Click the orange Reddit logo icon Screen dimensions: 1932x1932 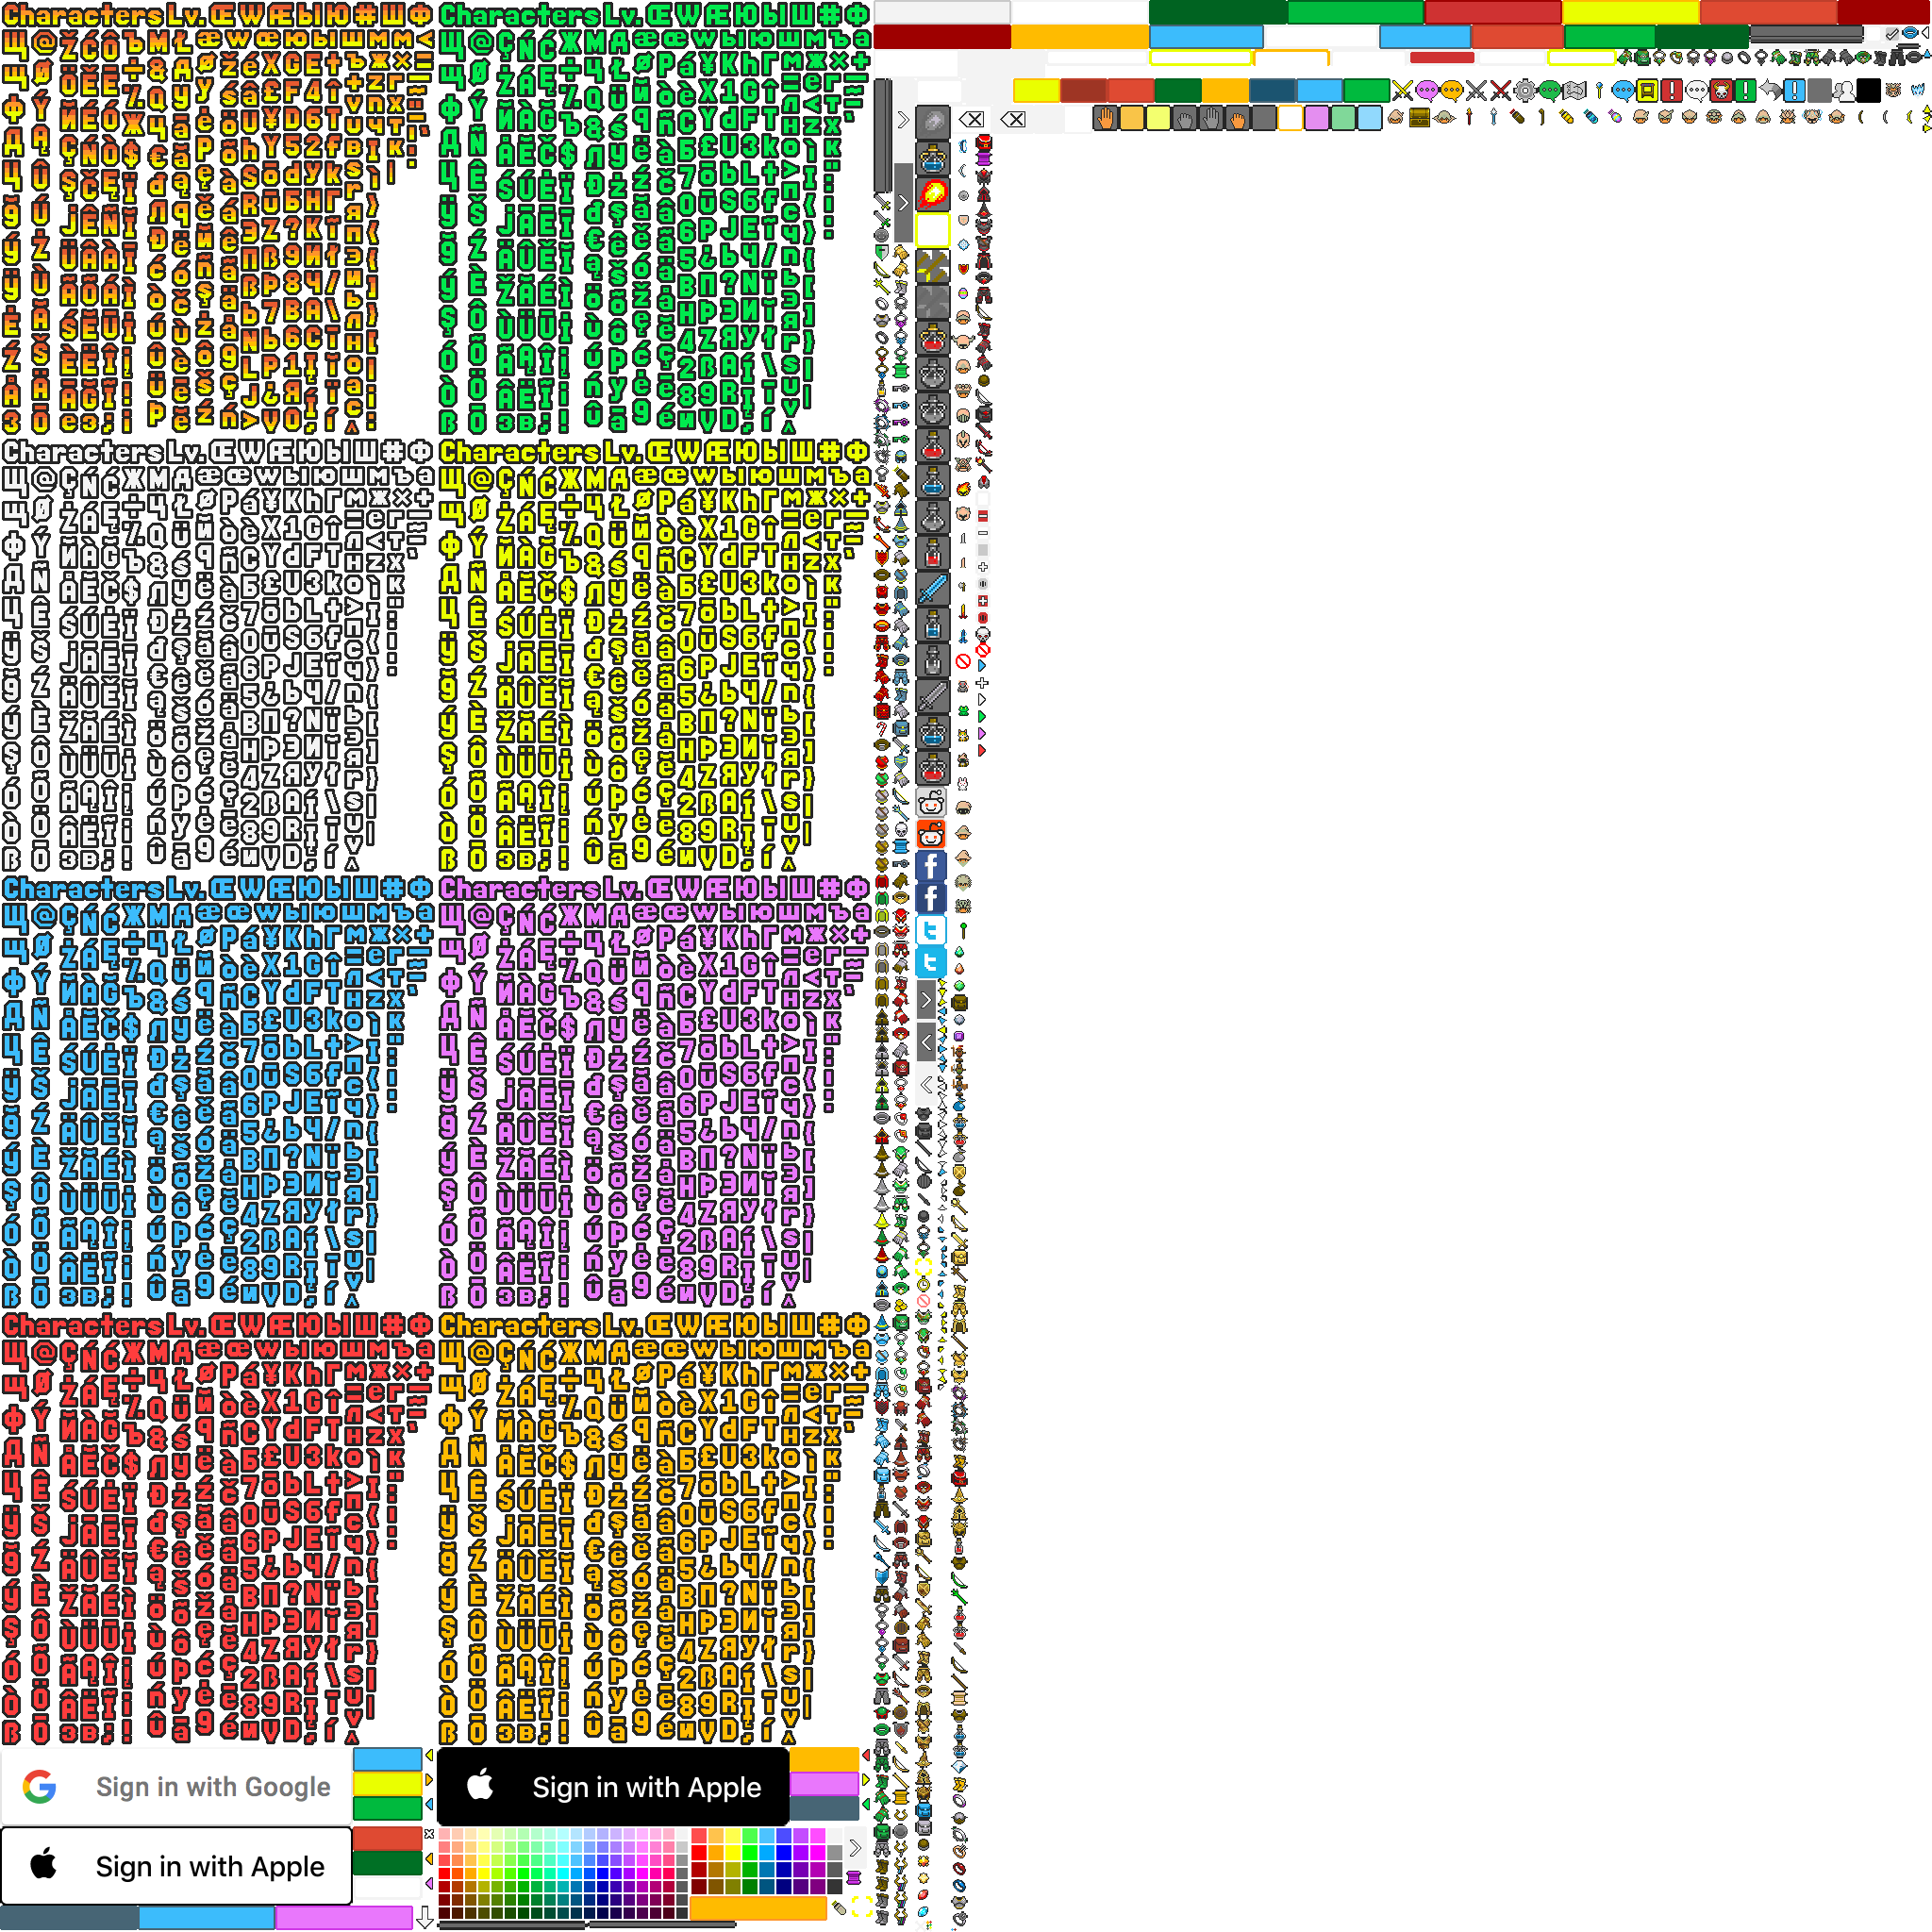point(931,833)
